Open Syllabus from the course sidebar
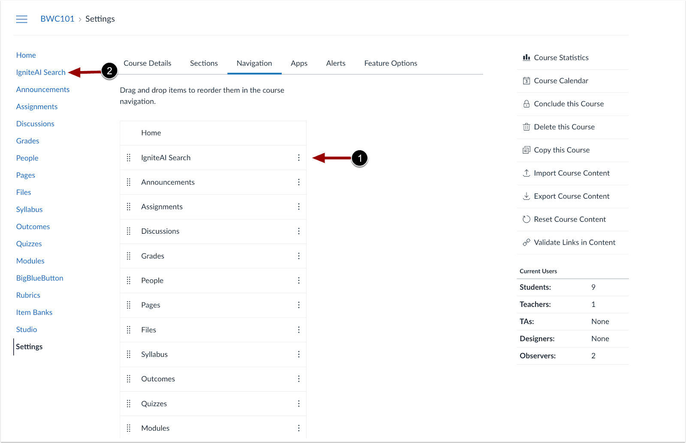The image size is (686, 443). (x=29, y=209)
